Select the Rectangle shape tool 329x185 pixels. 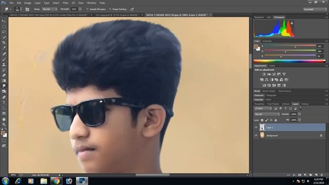(x=4, y=114)
